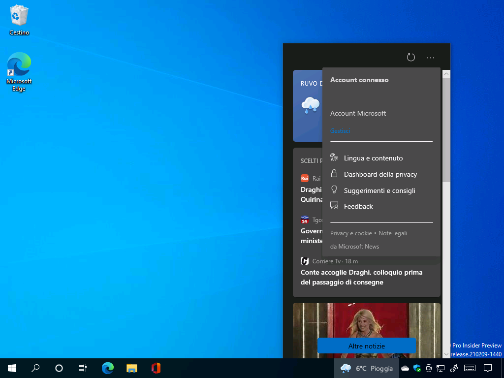The image size is (504, 378).
Task: Open Dashboard della privacy
Action: [380, 174]
